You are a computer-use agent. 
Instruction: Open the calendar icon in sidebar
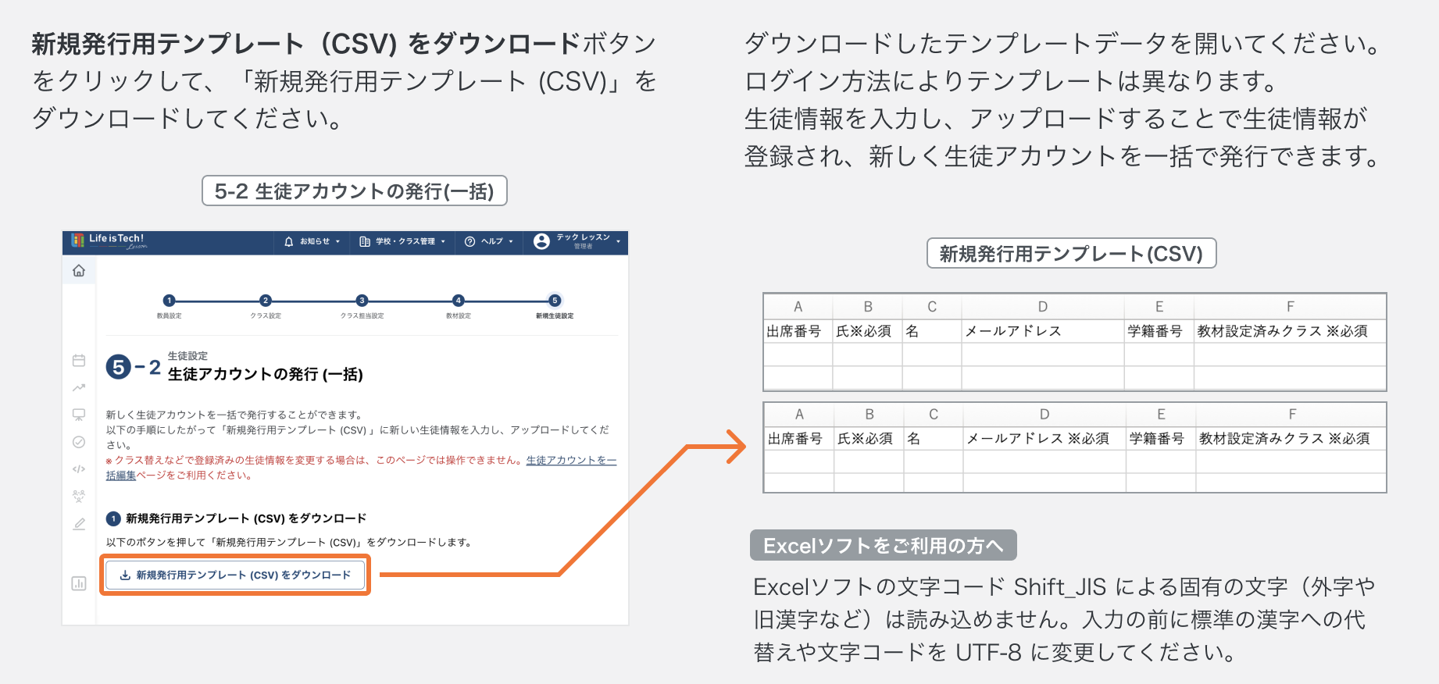(79, 361)
